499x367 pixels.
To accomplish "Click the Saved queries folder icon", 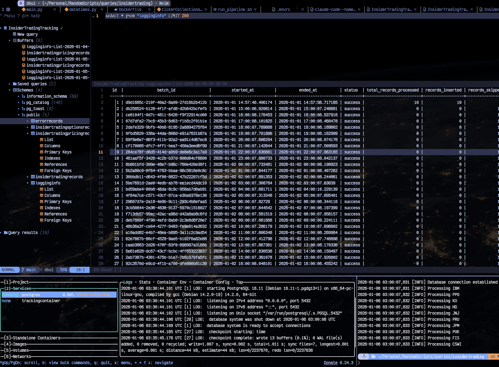I will click(x=15, y=84).
